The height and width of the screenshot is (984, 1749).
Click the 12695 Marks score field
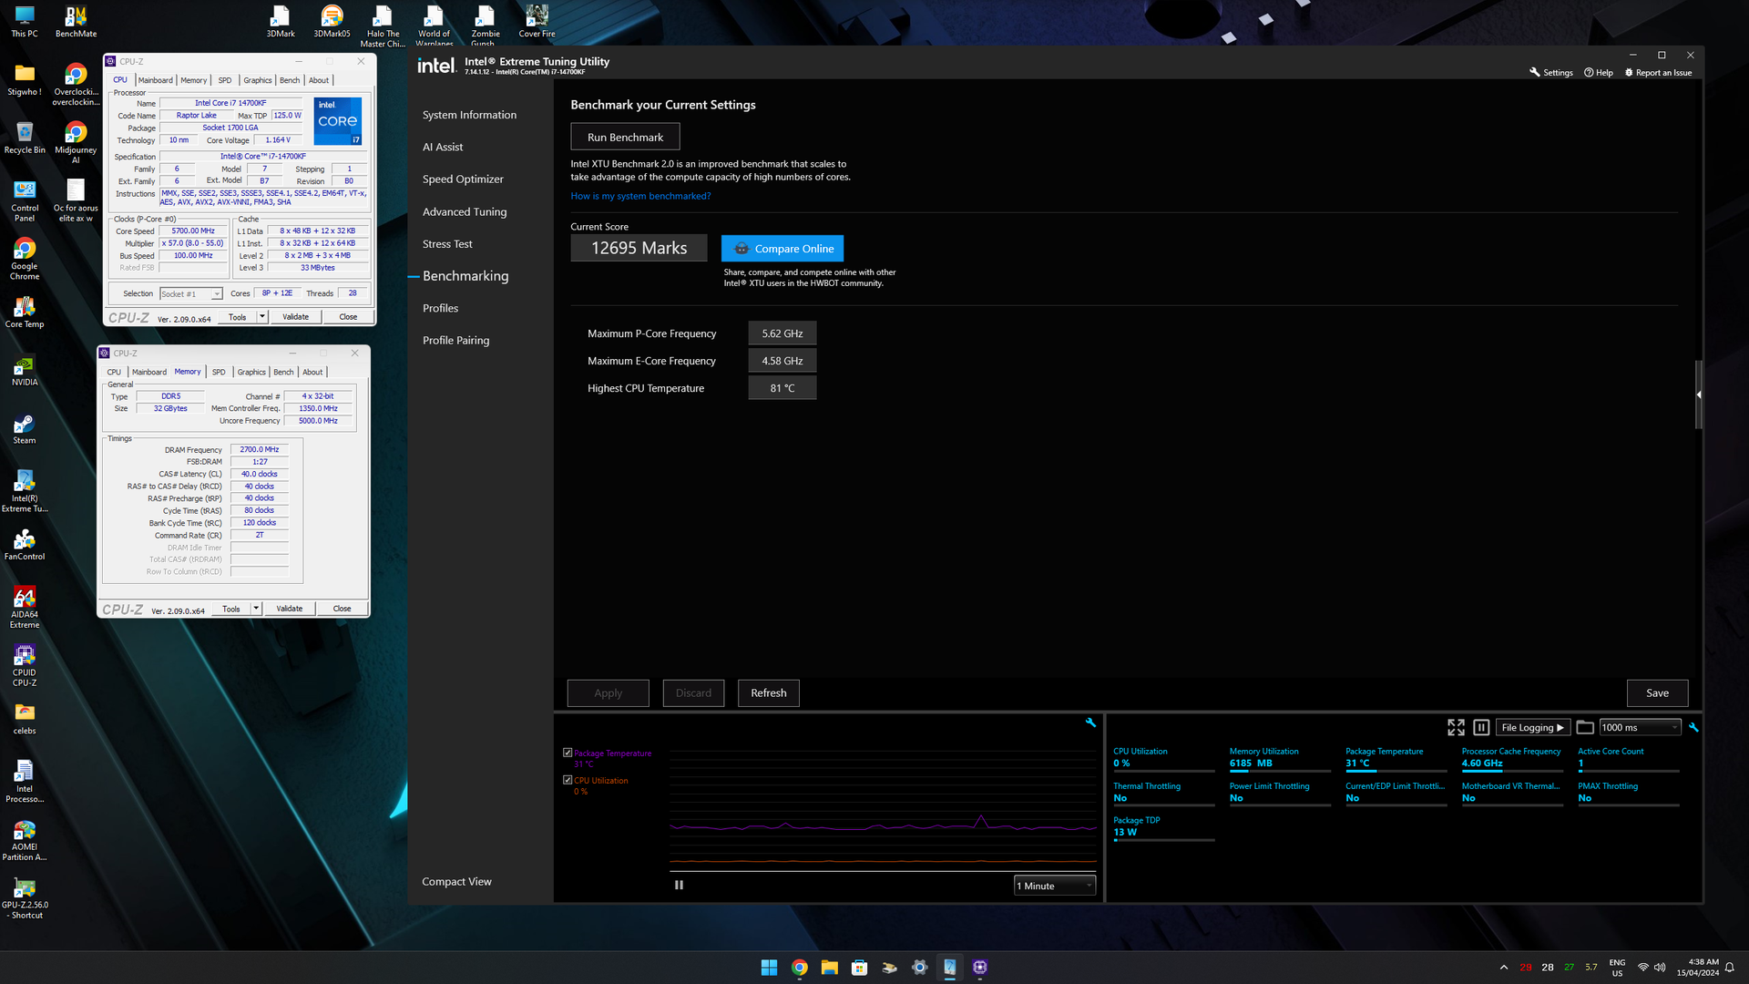(x=639, y=248)
